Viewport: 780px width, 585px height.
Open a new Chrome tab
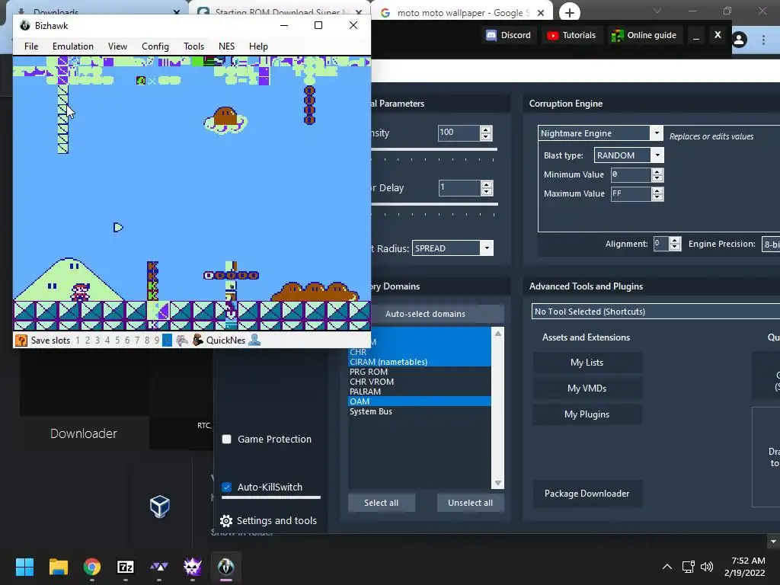click(570, 12)
